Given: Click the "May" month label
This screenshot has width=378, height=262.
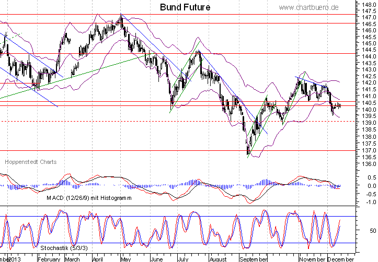Looking at the screenshot, I should click(x=126, y=259).
